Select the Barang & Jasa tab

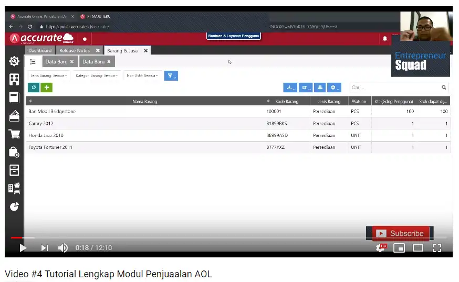[122, 50]
